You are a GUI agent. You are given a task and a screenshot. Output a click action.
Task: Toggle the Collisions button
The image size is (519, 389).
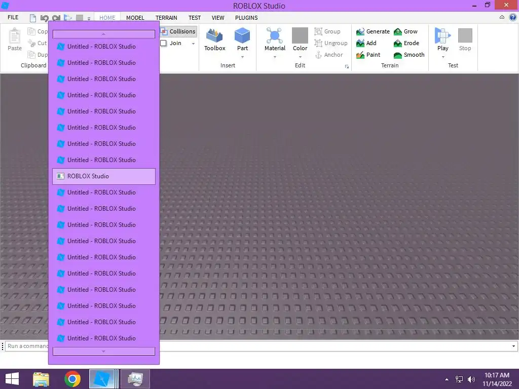(x=179, y=31)
